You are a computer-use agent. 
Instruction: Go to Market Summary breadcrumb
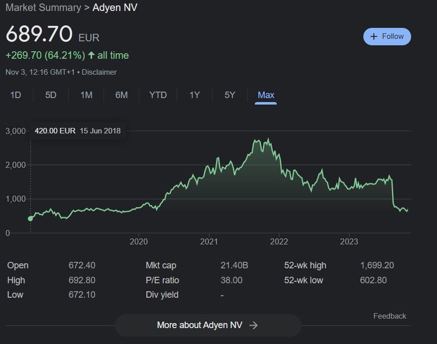tap(43, 7)
